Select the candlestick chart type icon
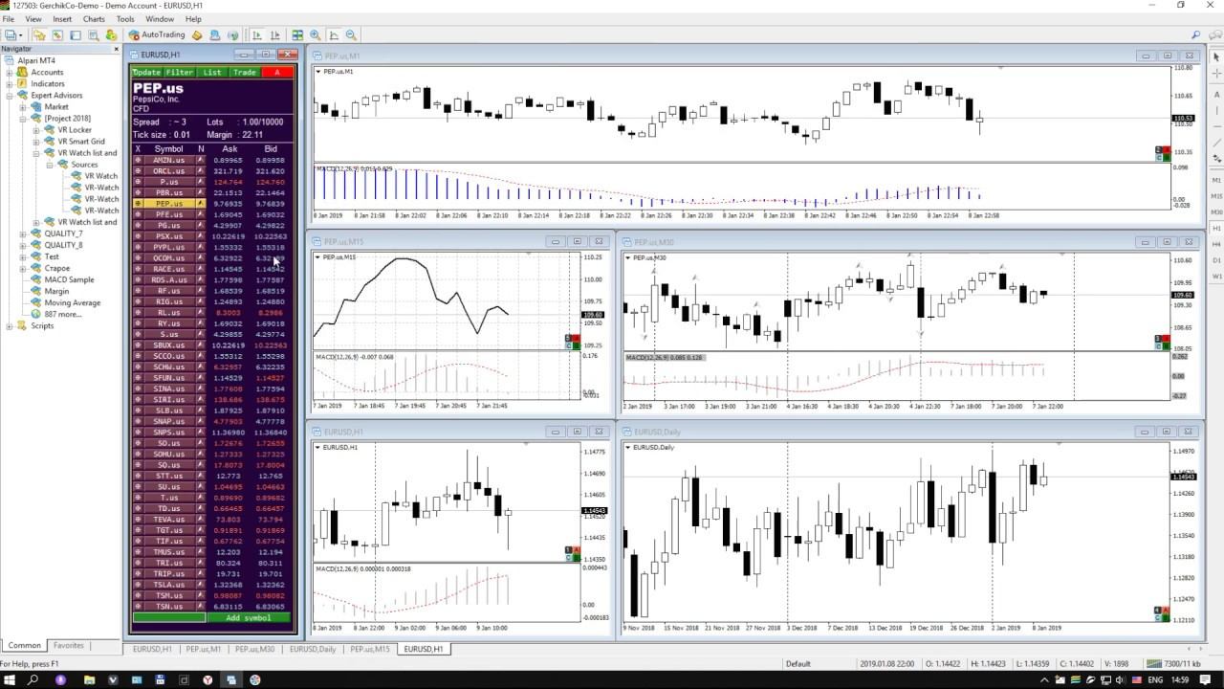The height and width of the screenshot is (689, 1224). tap(274, 35)
